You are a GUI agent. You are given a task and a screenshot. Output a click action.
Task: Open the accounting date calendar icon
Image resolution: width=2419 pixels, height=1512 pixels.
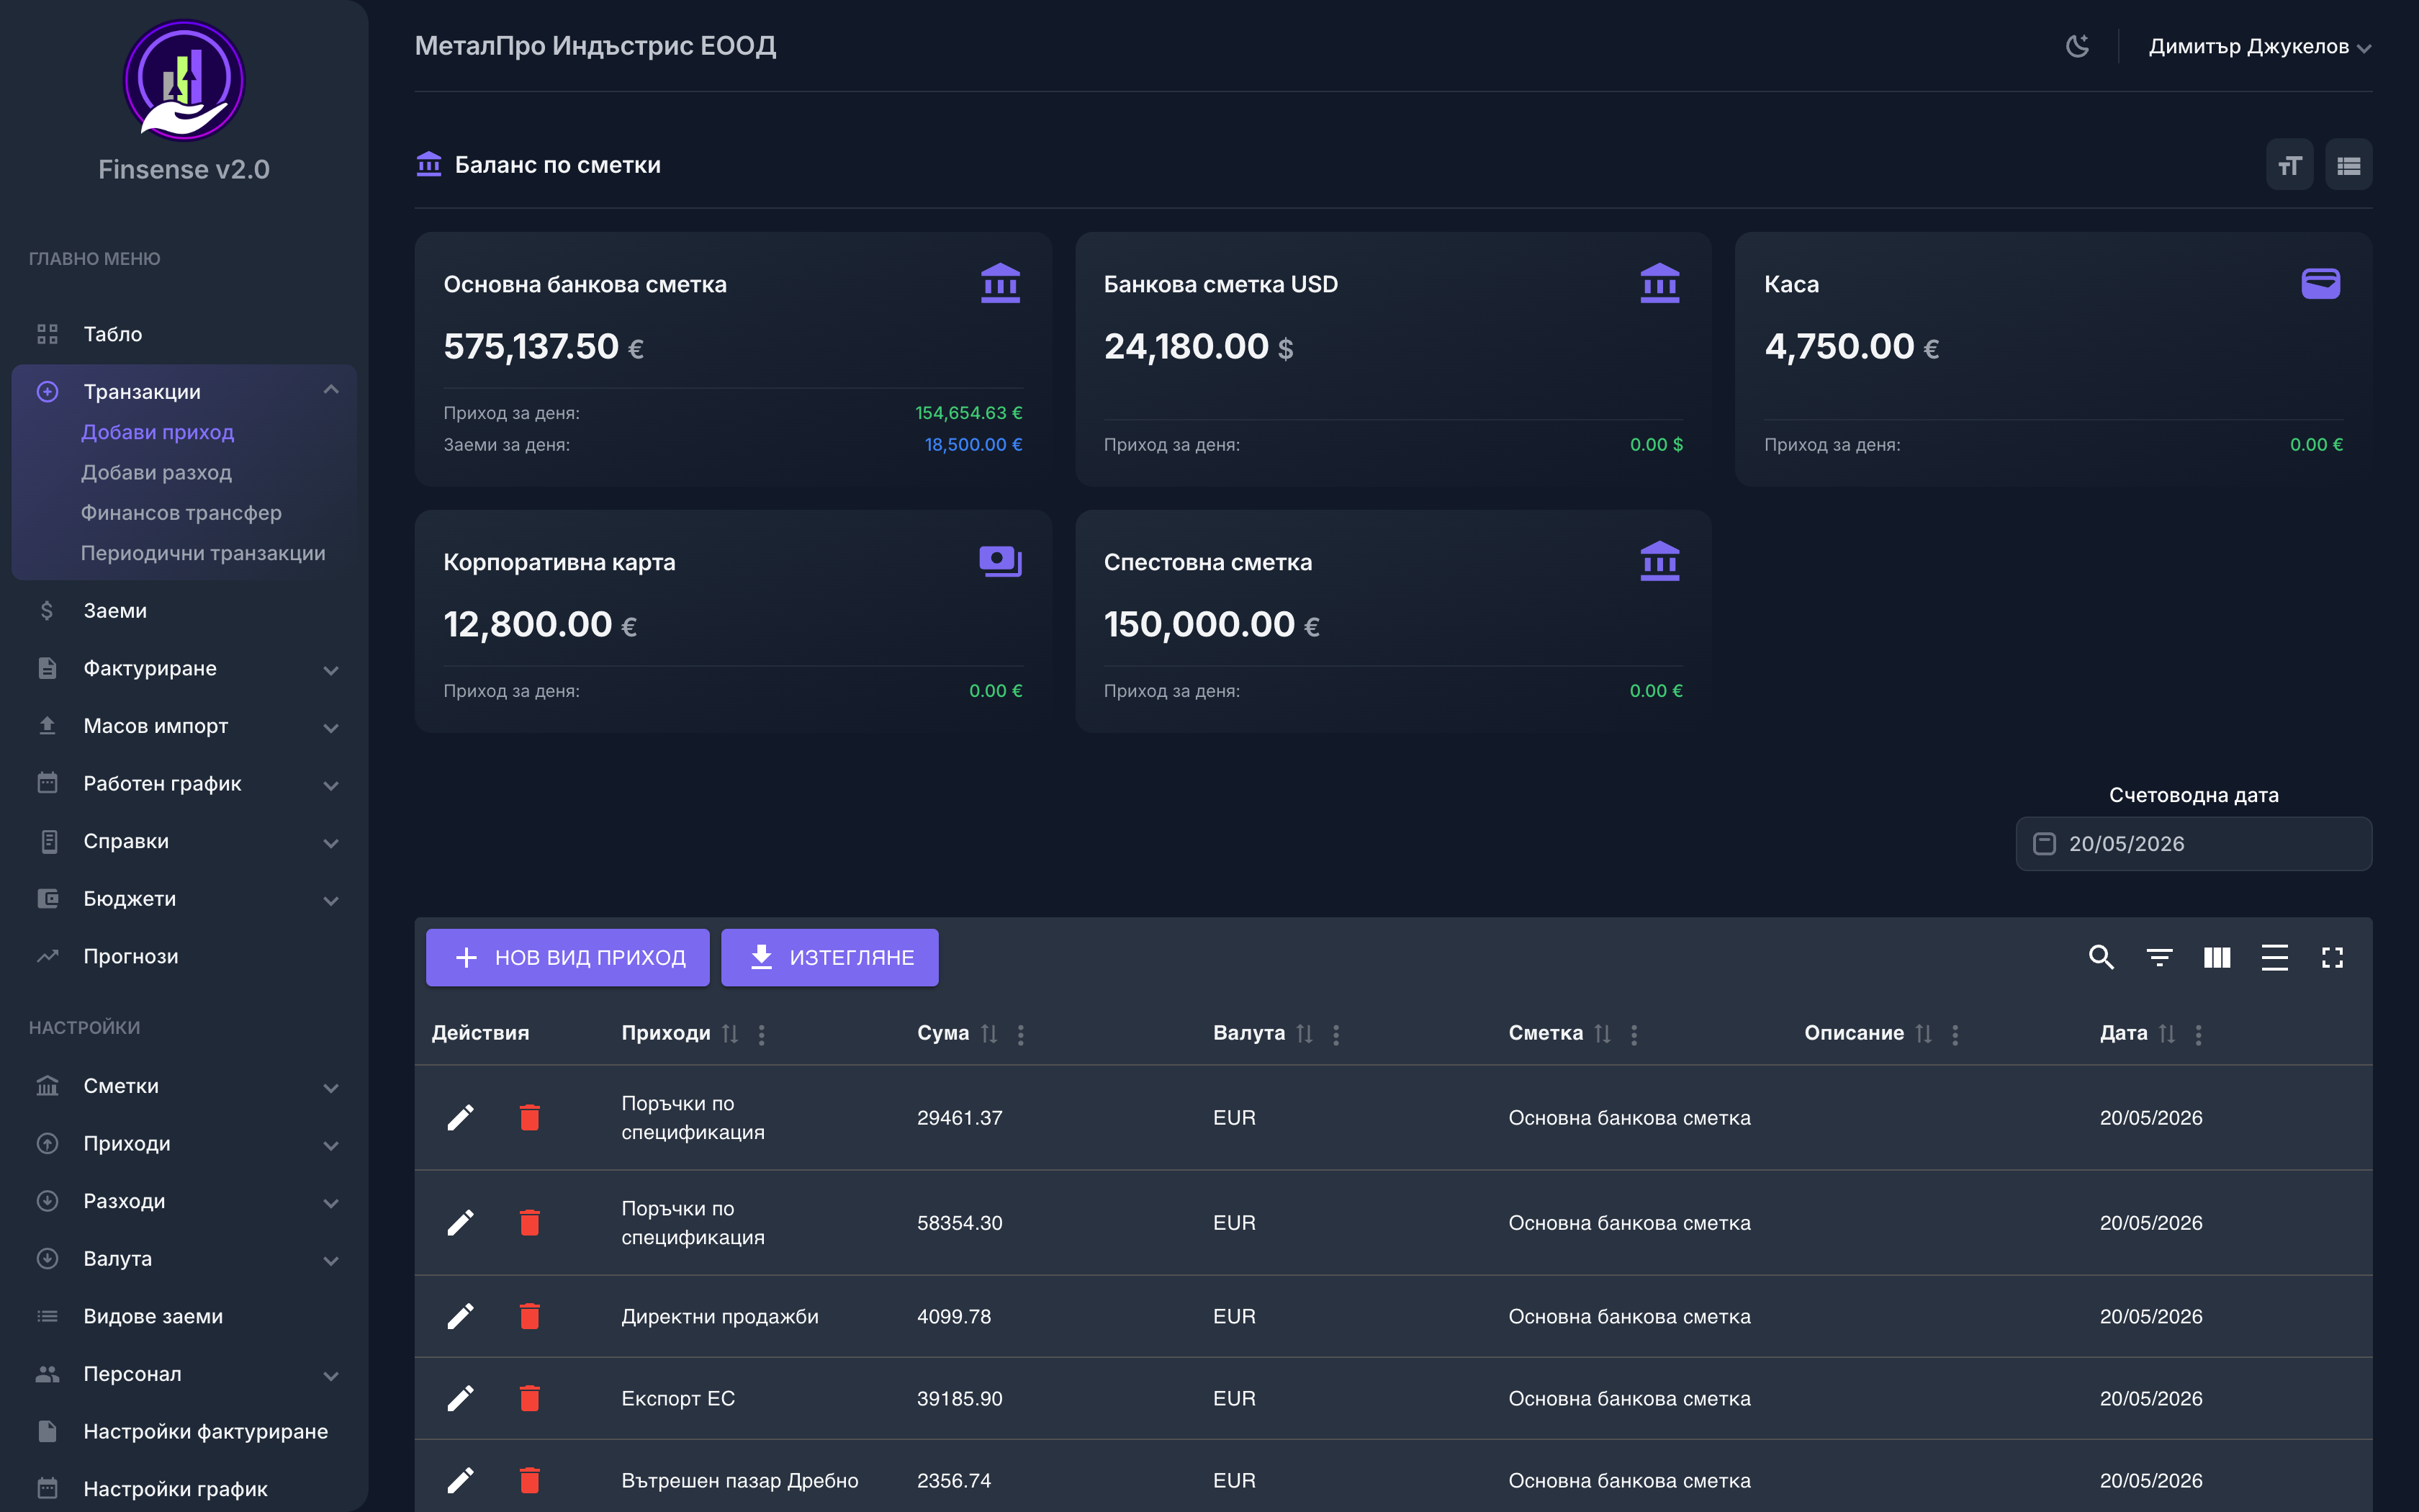point(2045,844)
